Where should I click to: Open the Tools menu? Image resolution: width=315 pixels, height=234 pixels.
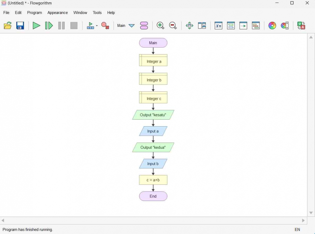tap(97, 13)
